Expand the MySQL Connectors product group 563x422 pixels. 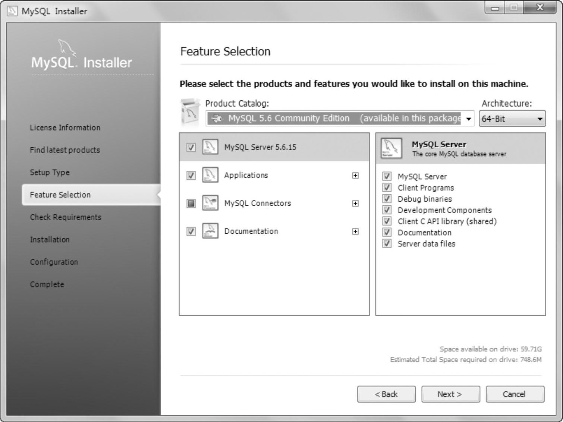[x=355, y=203]
